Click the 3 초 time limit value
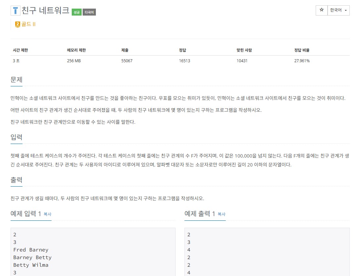359x276 pixels. pos(16,61)
